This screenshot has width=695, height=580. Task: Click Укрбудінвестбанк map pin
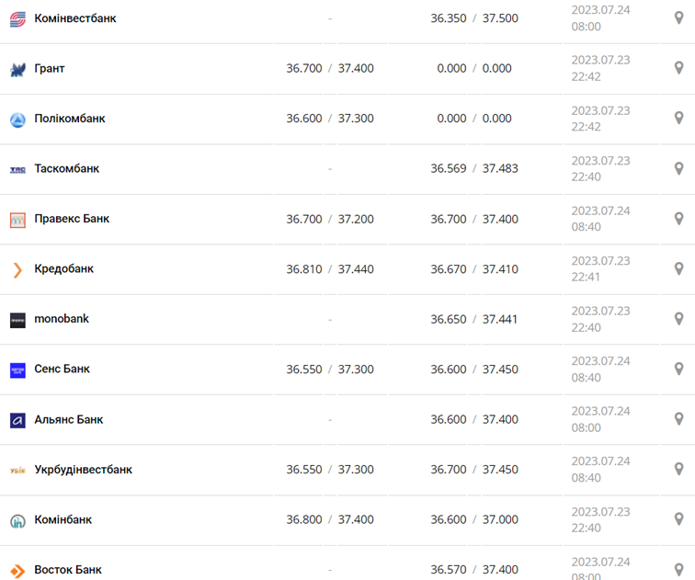[679, 469]
